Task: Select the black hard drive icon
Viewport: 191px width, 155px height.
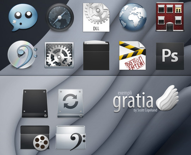Action: pyautogui.click(x=35, y=103)
